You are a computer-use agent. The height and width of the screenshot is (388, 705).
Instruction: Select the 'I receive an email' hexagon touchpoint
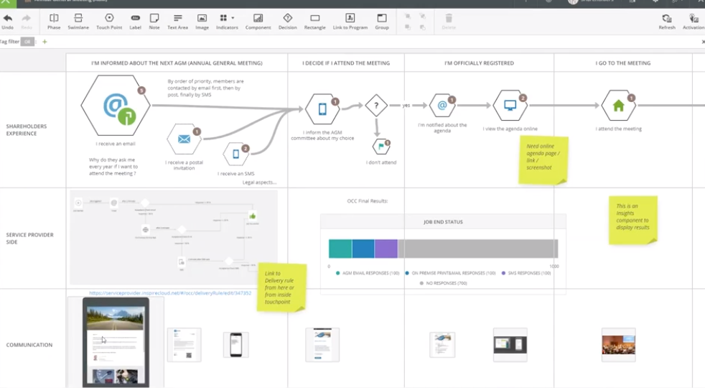click(x=115, y=106)
